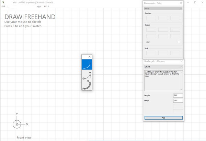The width and height of the screenshot is (206, 141).
Task: Select the freehand curve draw tool
Action: coord(87,64)
